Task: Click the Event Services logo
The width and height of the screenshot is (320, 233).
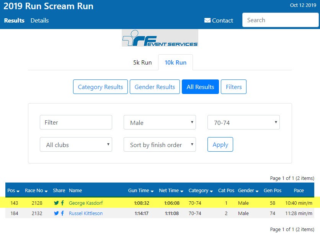Action: click(160, 38)
